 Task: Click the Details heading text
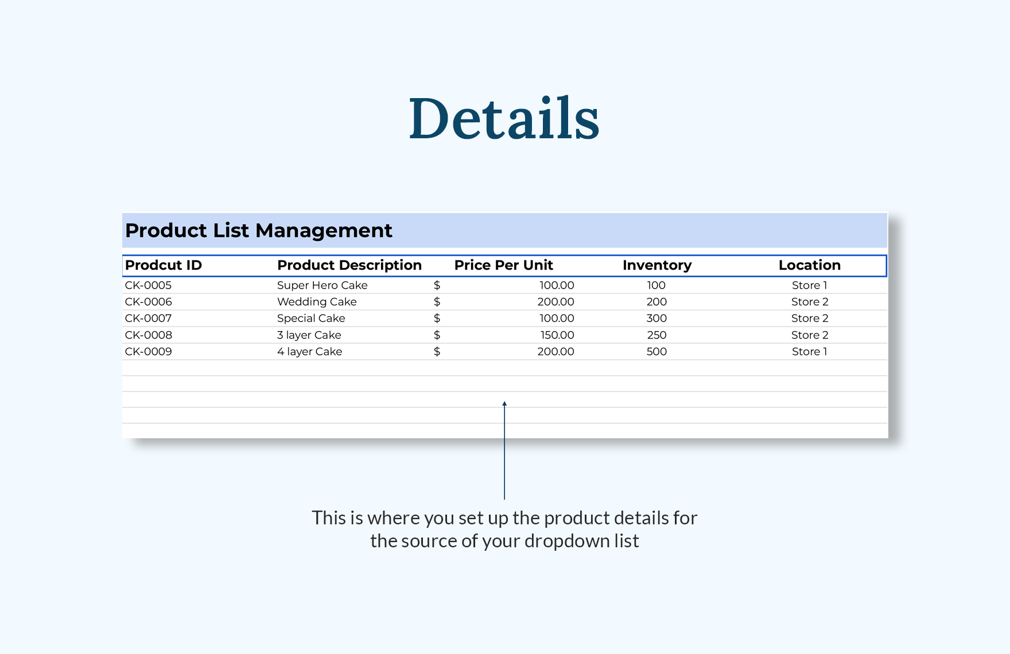click(x=504, y=119)
